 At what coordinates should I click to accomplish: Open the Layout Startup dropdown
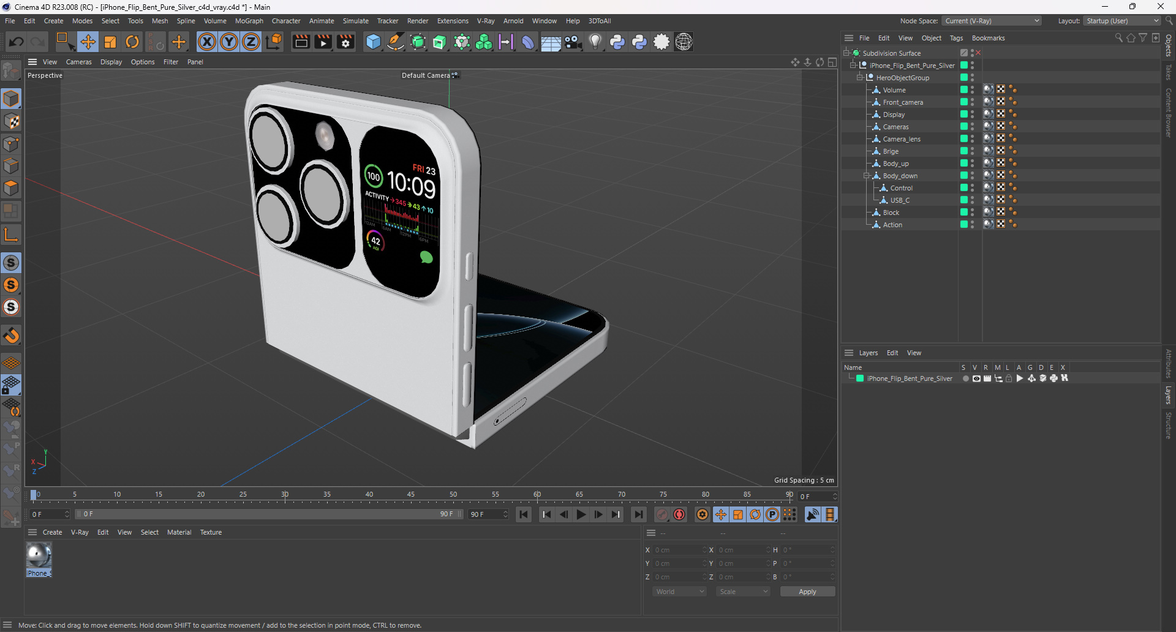(x=1122, y=21)
